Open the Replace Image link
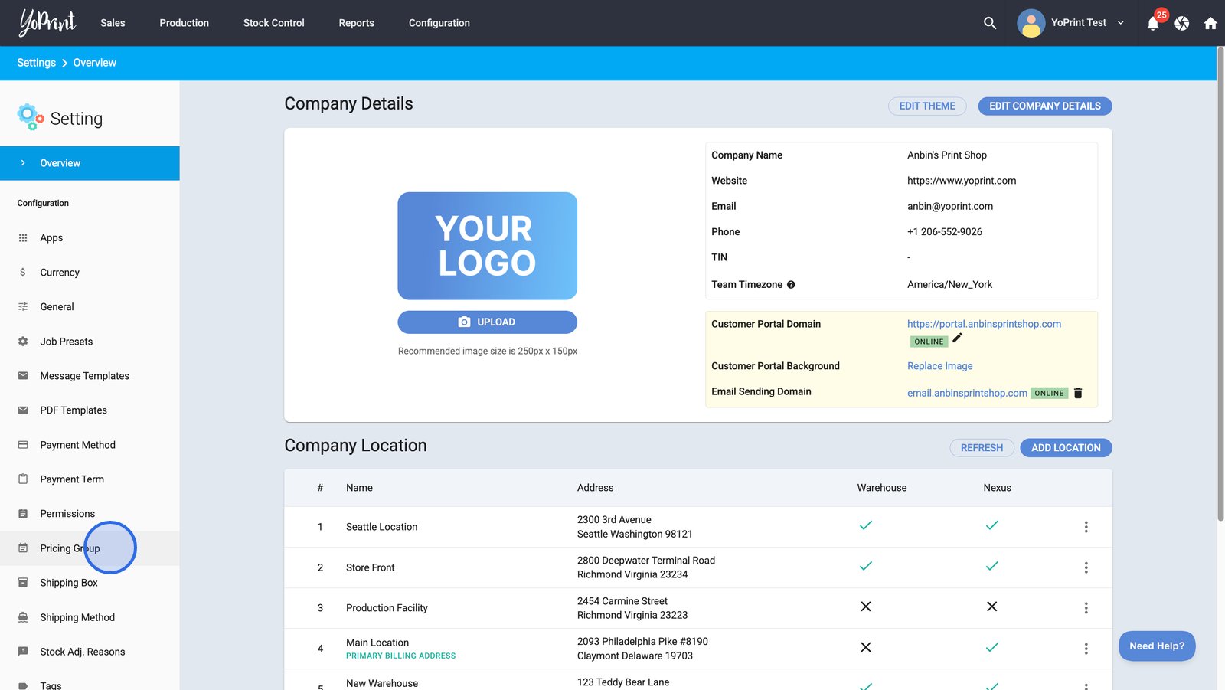 pos(939,366)
